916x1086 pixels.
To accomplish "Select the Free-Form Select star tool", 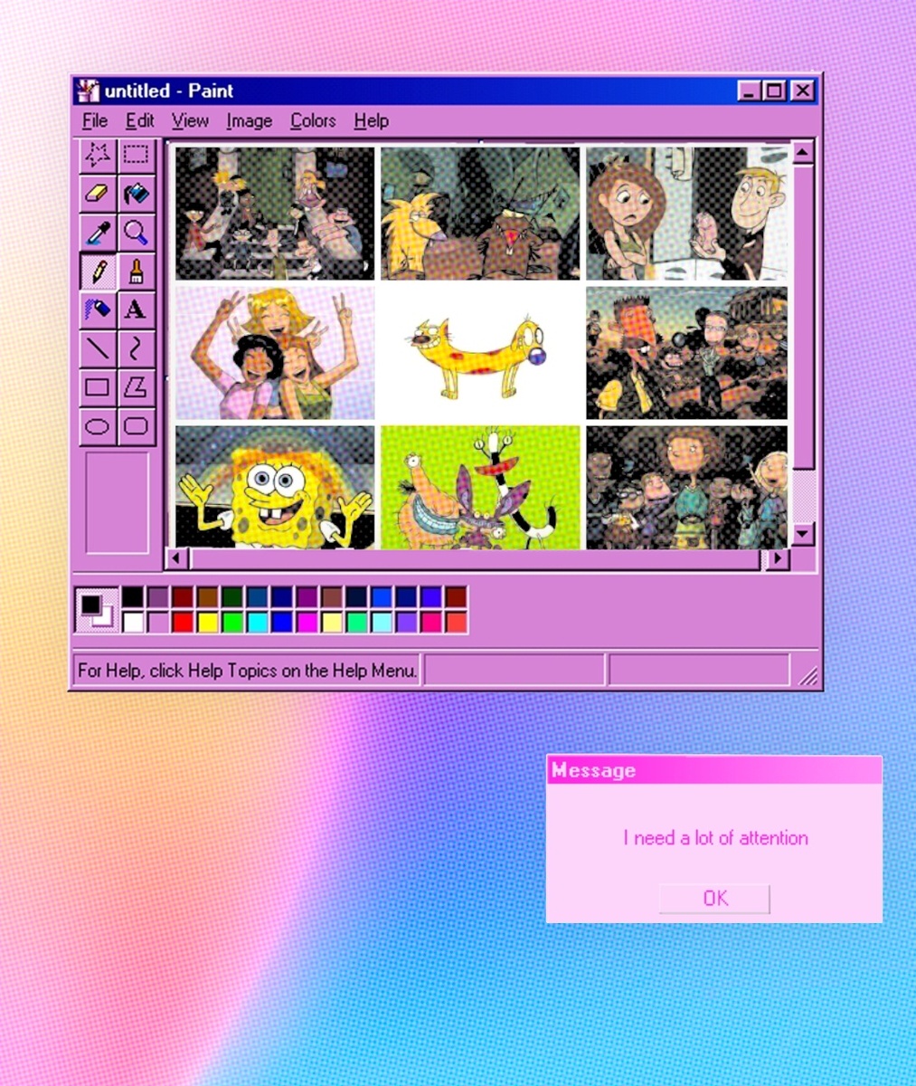I will tap(98, 156).
